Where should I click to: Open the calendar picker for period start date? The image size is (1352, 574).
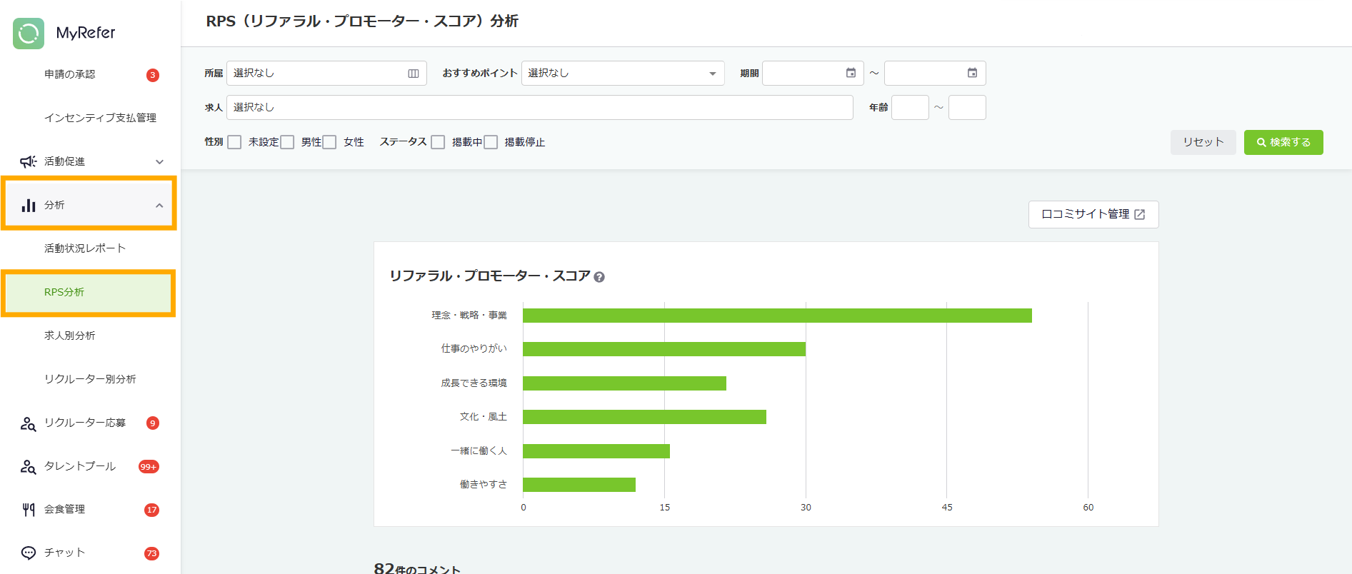pos(851,73)
